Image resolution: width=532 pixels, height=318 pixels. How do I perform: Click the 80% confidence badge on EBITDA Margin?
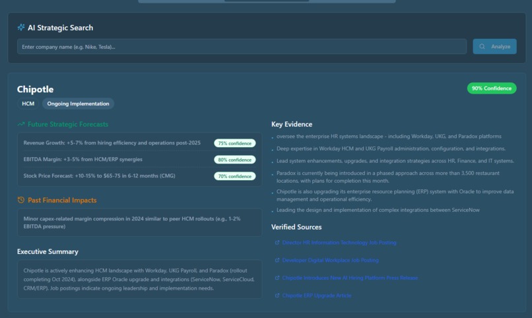pyautogui.click(x=235, y=160)
